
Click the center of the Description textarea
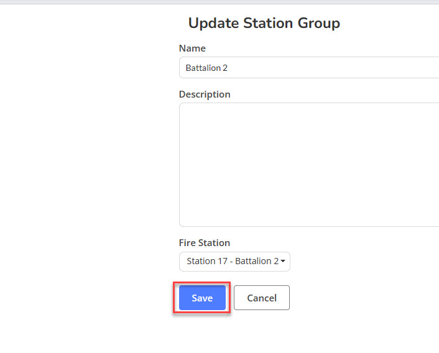309,165
